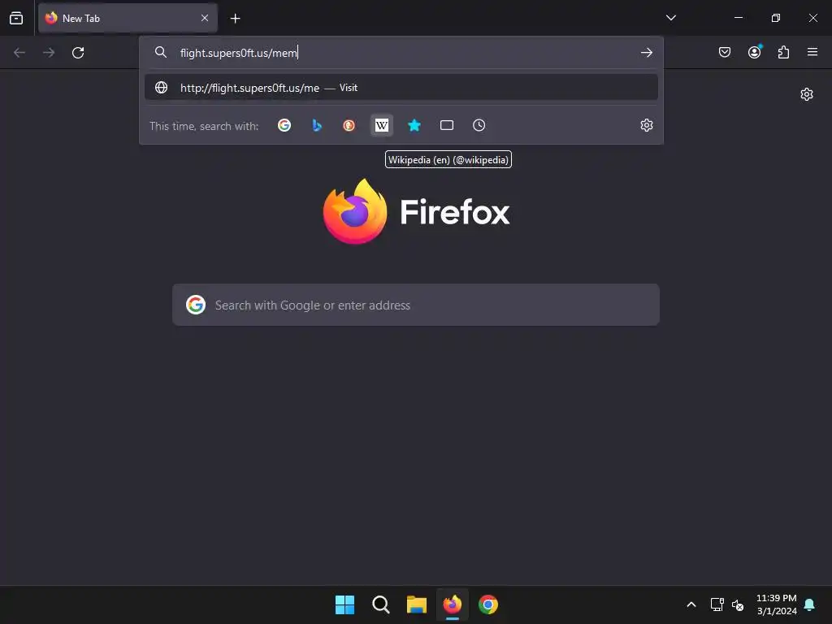This screenshot has width=832, height=624.
Task: Search this time with Bing
Action: coord(317,125)
